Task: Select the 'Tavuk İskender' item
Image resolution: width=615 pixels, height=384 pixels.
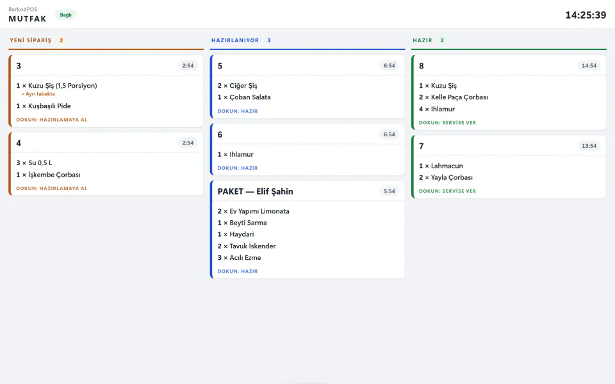Action: pyautogui.click(x=247, y=246)
